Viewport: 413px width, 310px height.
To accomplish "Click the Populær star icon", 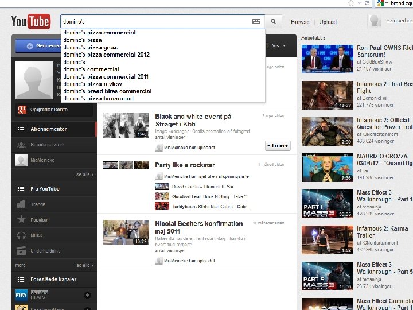I will point(21,219).
